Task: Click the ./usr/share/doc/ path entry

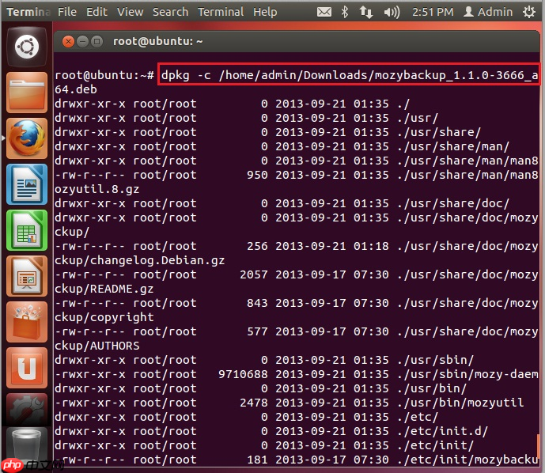Action: (x=453, y=203)
